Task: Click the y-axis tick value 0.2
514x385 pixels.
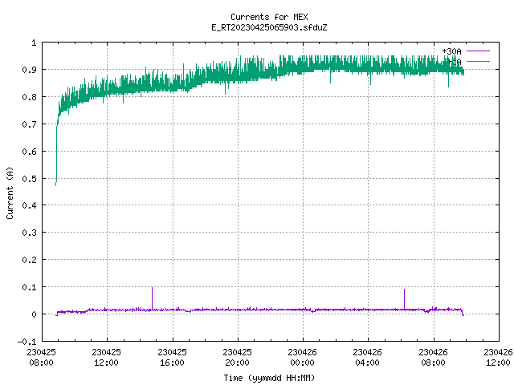Action: [29, 260]
